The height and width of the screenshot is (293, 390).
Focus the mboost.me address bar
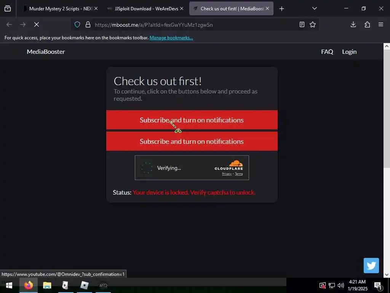[x=195, y=25]
